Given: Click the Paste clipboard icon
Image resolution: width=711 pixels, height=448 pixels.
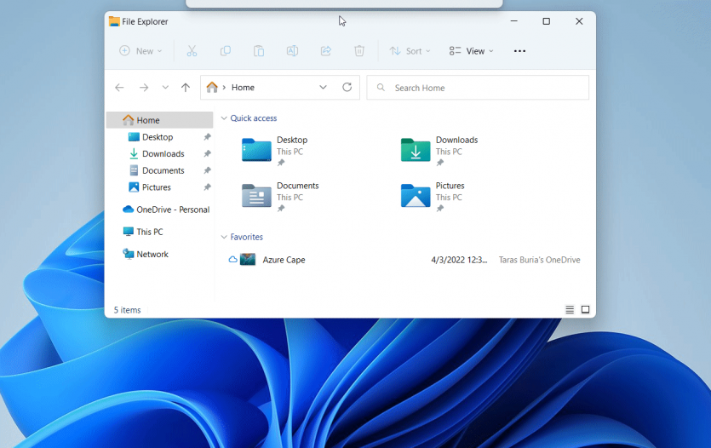Looking at the screenshot, I should (259, 51).
